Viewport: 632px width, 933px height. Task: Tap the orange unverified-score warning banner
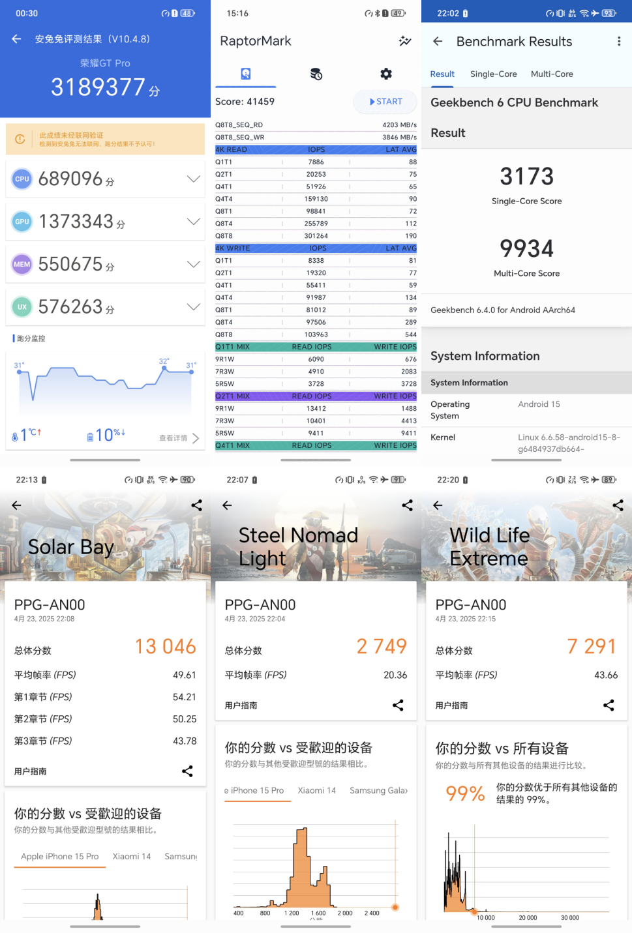[105, 139]
